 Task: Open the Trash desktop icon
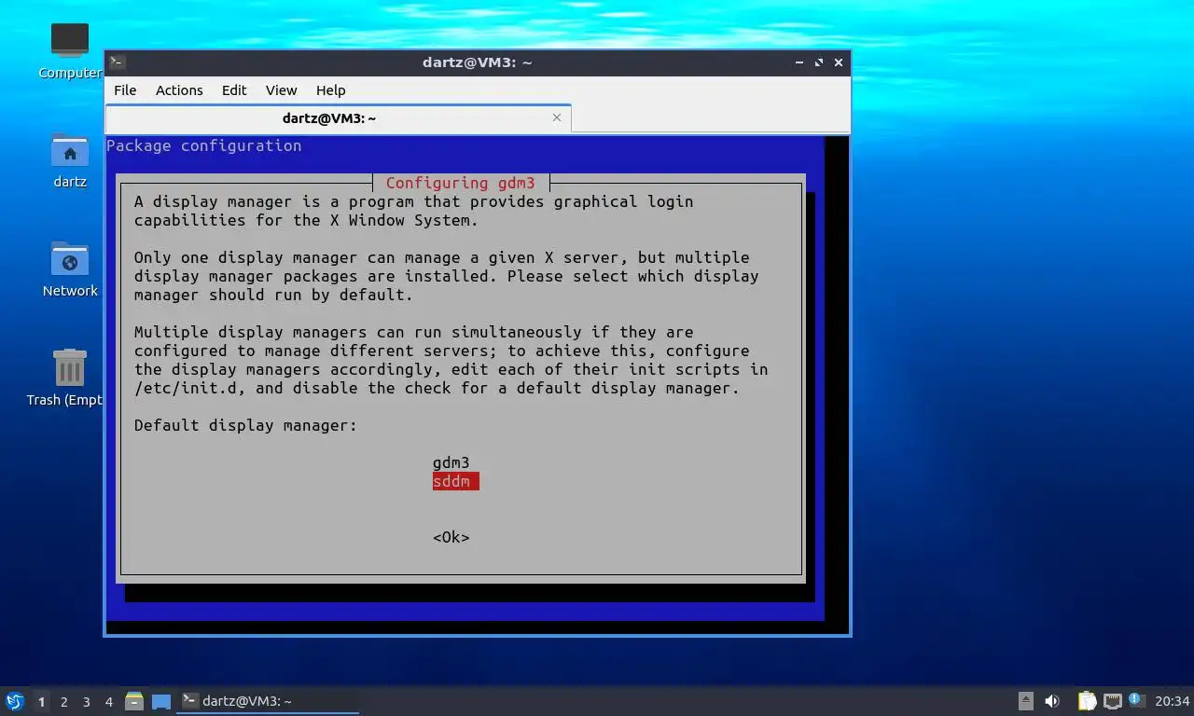pos(70,368)
